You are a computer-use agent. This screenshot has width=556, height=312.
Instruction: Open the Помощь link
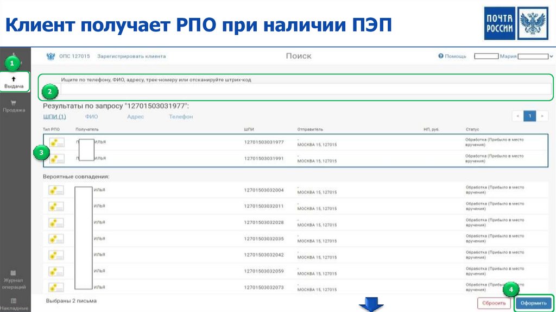click(x=456, y=56)
